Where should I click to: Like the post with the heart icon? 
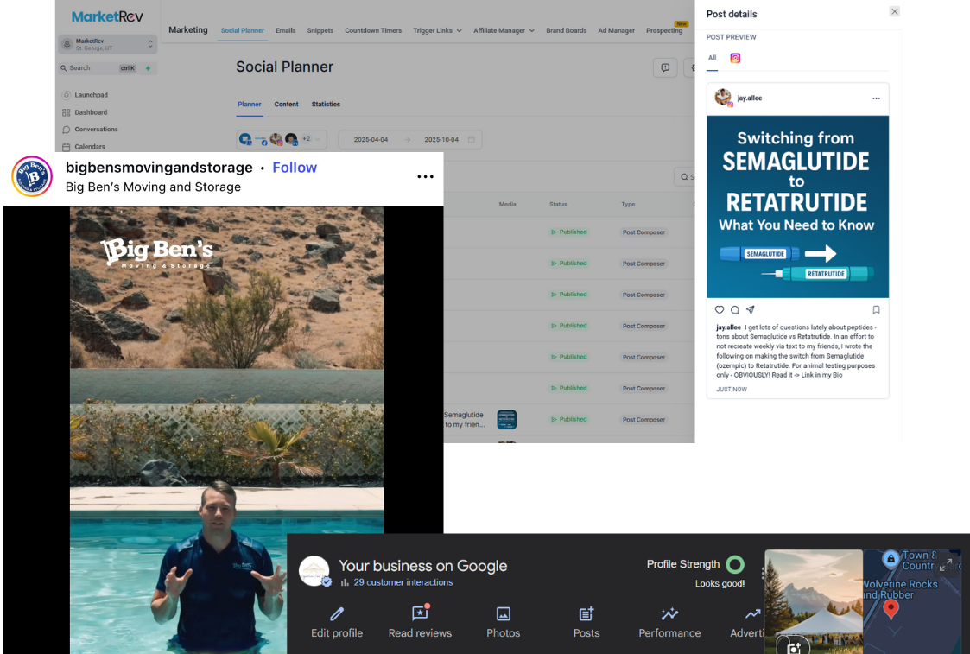click(x=720, y=310)
